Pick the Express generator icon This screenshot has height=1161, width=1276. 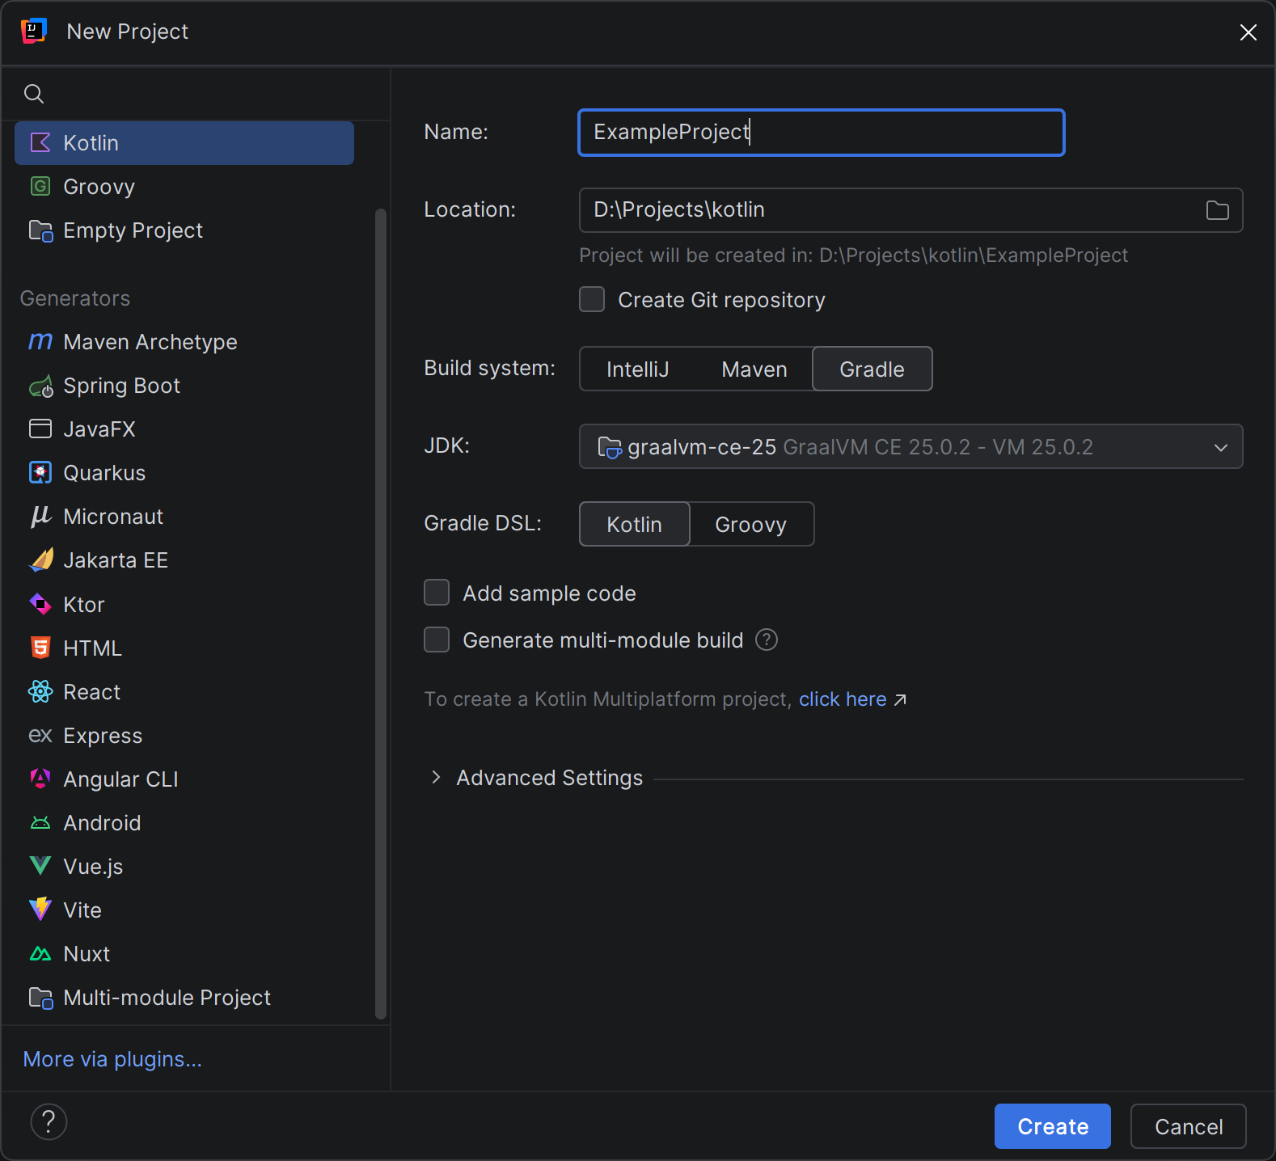[x=40, y=736]
